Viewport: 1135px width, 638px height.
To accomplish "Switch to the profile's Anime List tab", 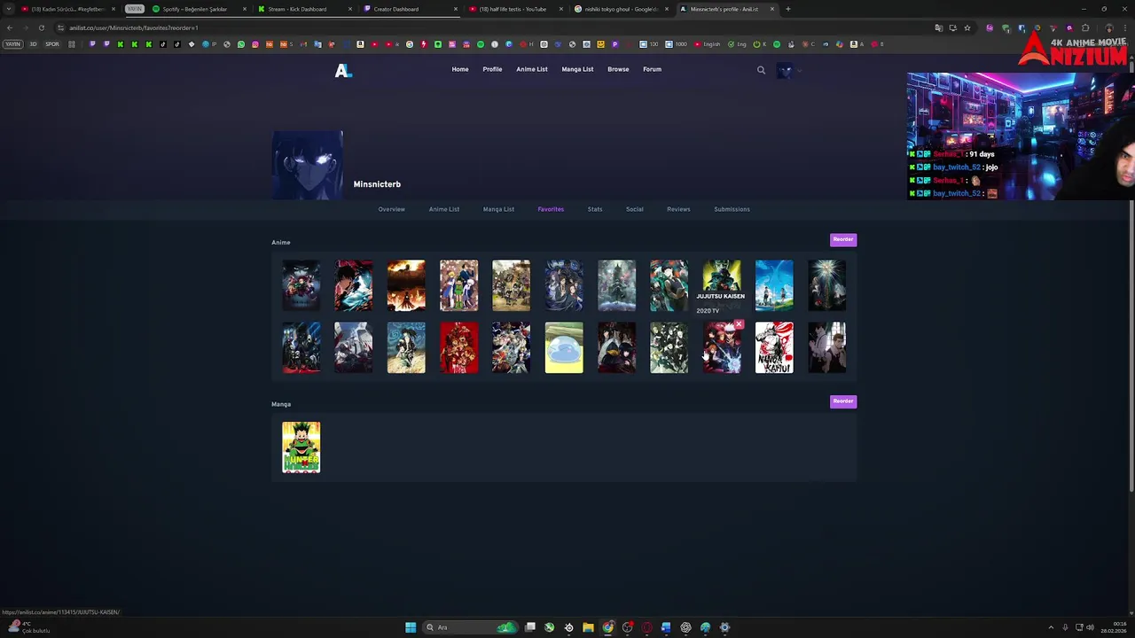I will (x=444, y=209).
